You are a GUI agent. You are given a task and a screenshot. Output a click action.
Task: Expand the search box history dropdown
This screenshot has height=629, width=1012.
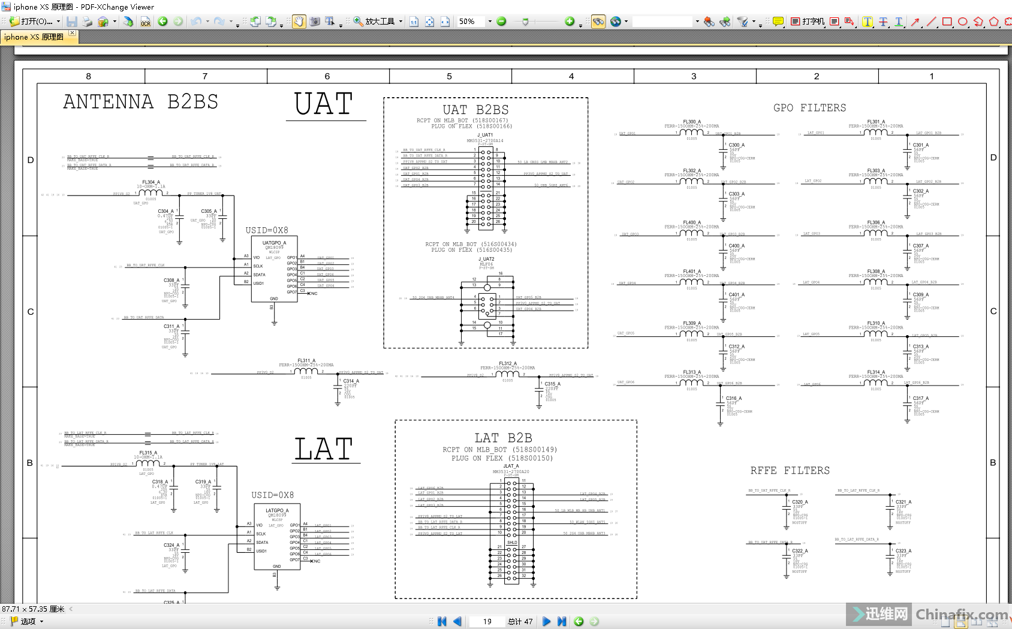tap(697, 22)
